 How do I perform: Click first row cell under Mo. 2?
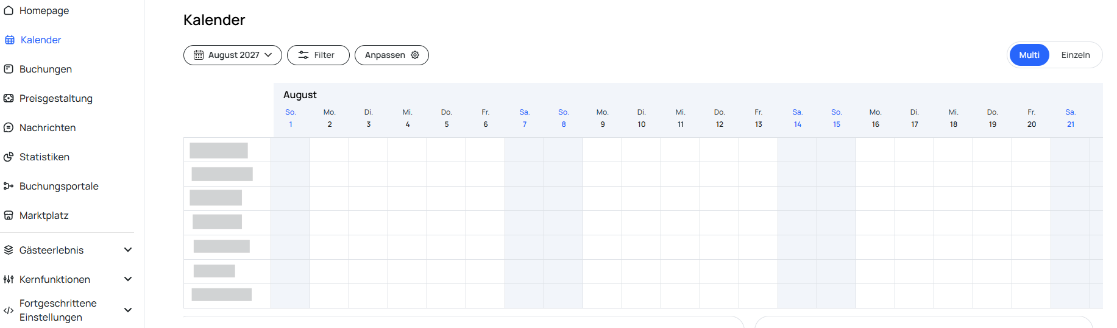329,150
